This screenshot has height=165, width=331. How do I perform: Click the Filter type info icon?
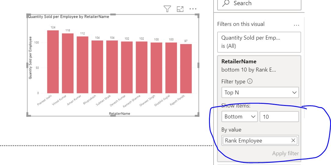point(250,81)
